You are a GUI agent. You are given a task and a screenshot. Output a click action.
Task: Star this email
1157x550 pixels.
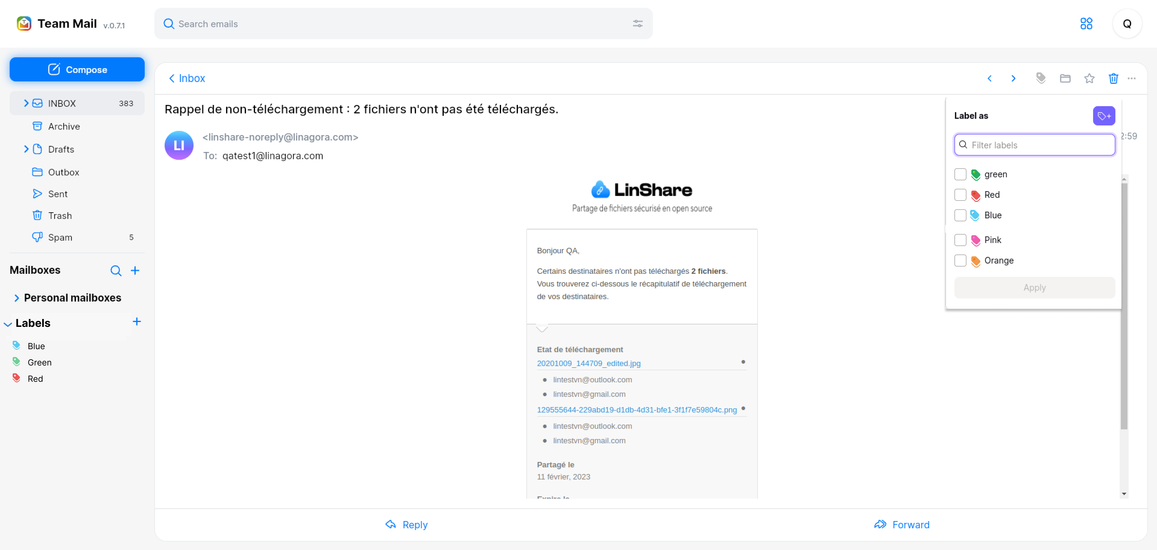(x=1089, y=78)
